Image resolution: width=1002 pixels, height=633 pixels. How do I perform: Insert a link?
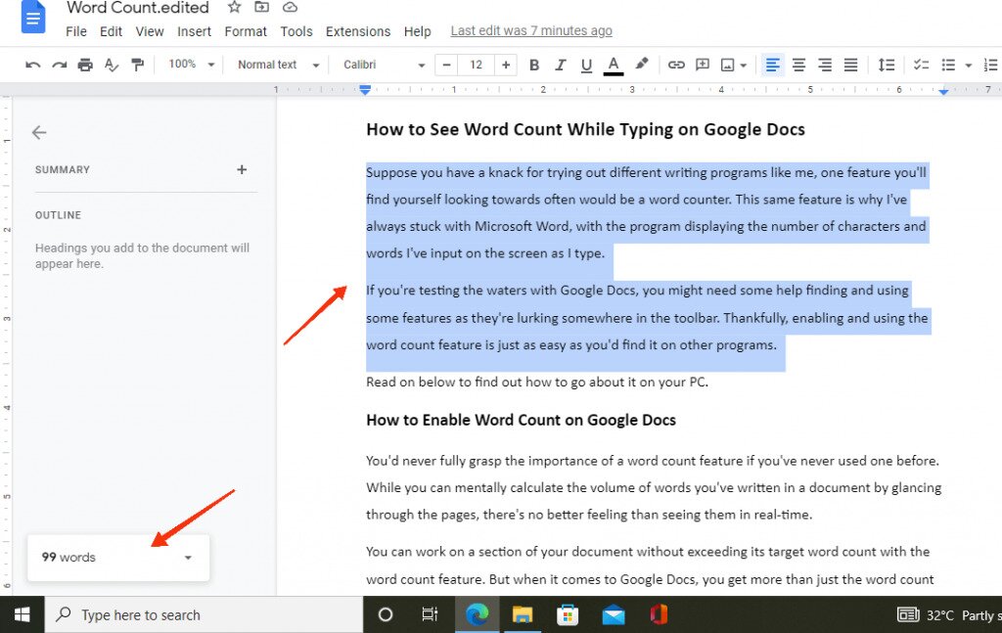pyautogui.click(x=676, y=64)
